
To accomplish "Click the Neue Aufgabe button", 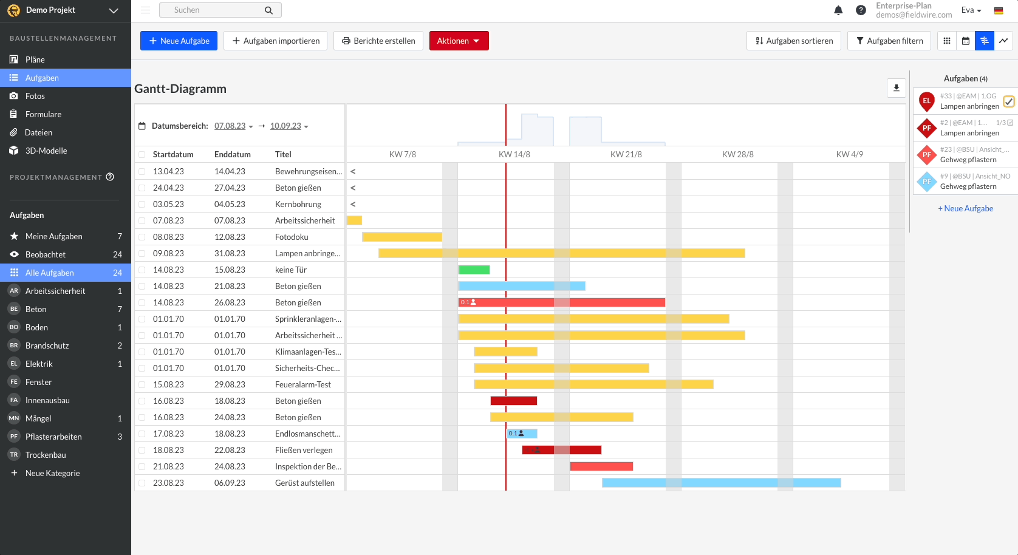I will [x=179, y=41].
